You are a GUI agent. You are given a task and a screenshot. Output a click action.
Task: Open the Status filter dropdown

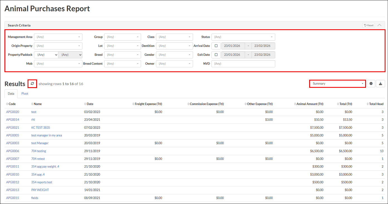point(243,37)
